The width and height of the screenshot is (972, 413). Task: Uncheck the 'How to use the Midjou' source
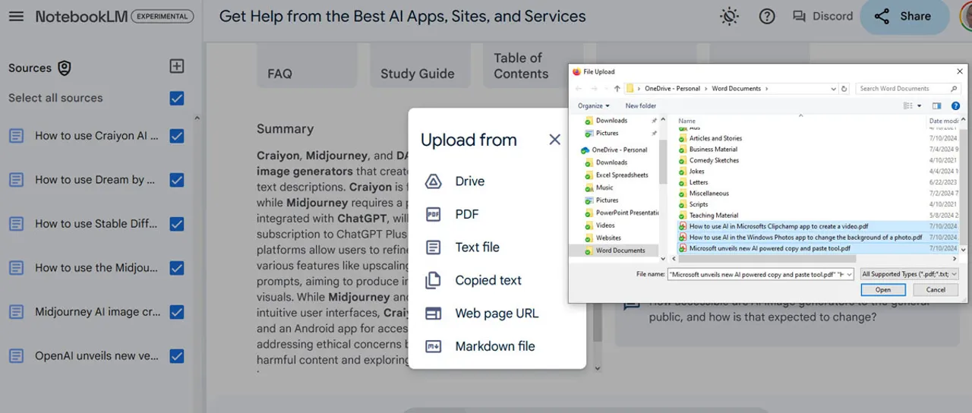(177, 268)
